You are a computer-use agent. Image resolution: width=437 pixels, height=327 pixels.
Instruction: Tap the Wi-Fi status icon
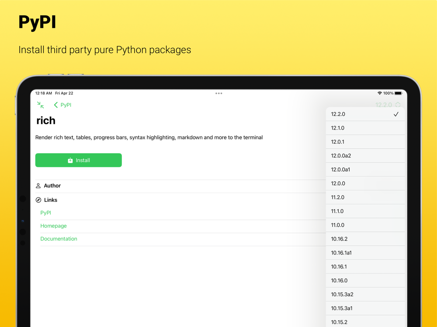pos(380,93)
